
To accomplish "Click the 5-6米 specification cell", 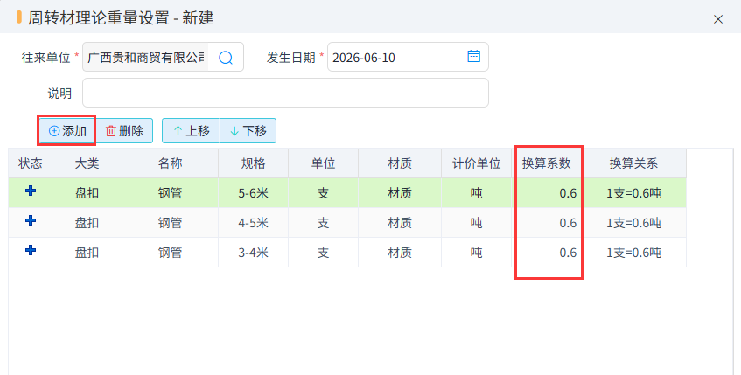I will coord(254,193).
